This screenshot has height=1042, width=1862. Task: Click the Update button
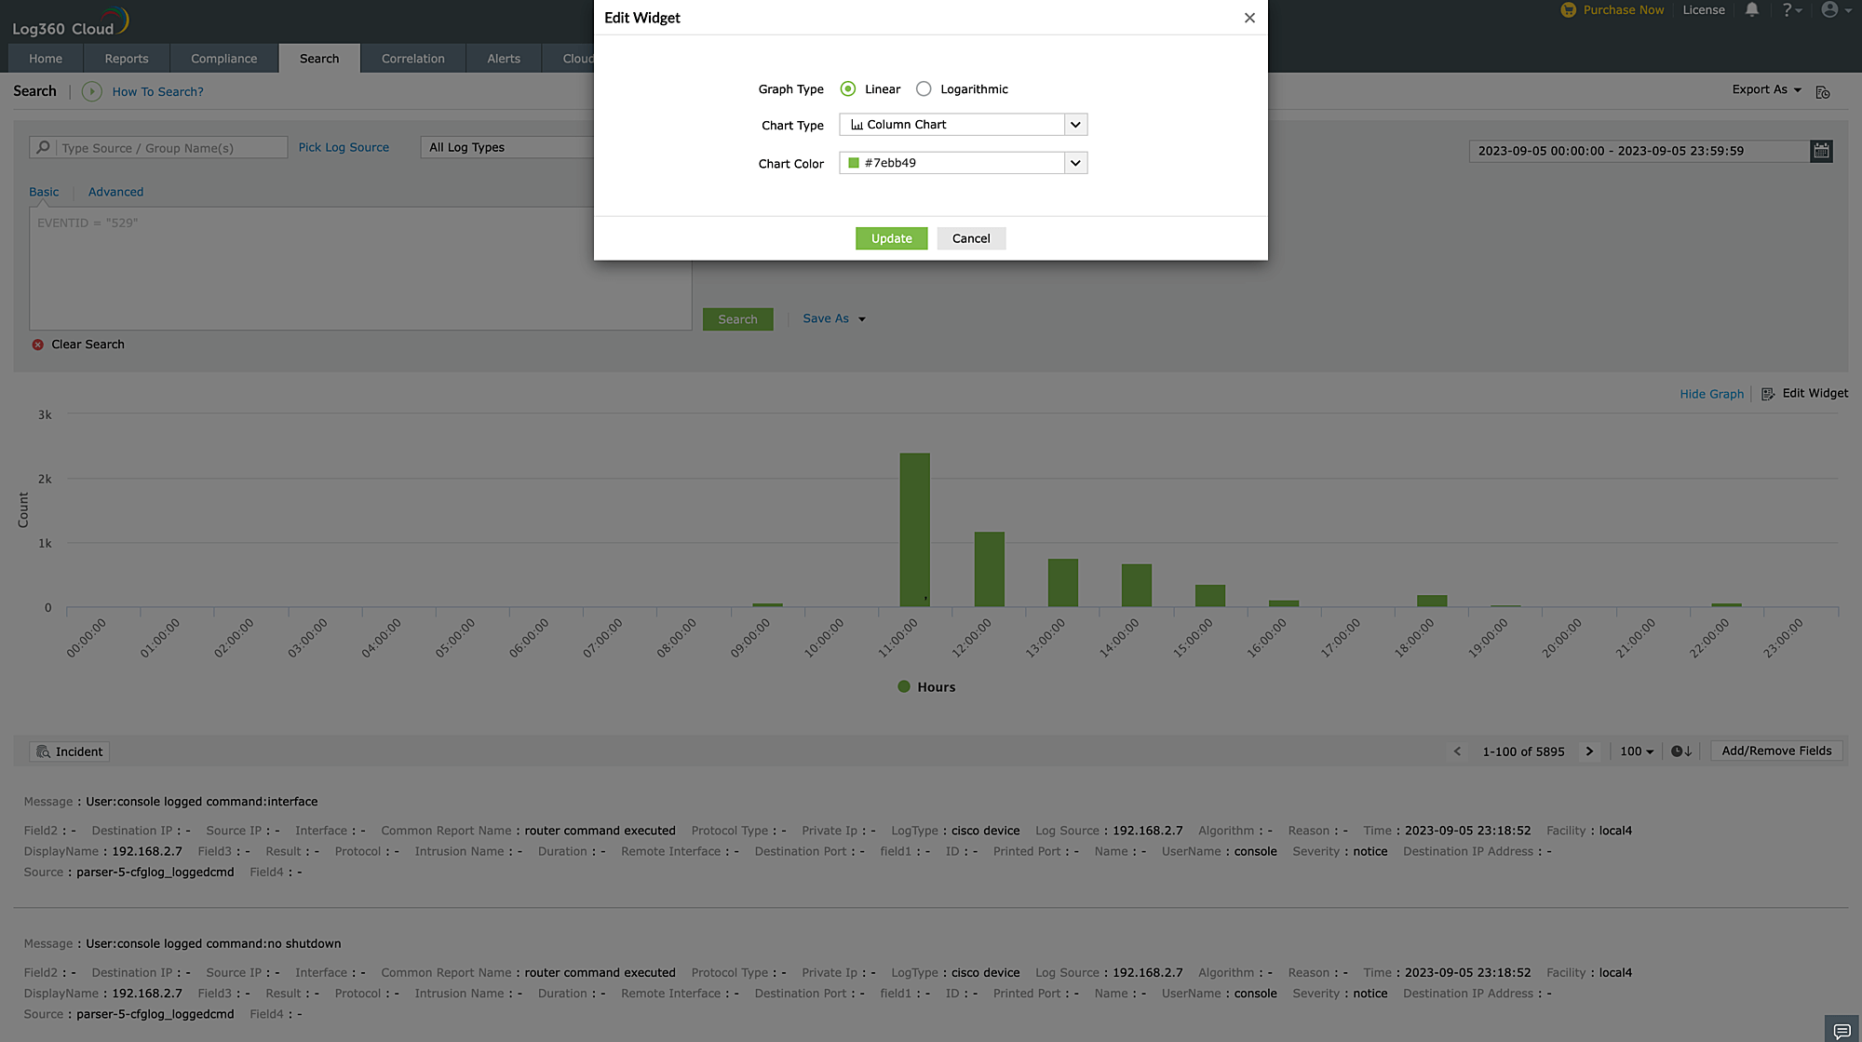tap(891, 238)
